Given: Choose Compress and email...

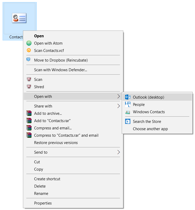Looking at the screenshot, I should click(73, 128).
